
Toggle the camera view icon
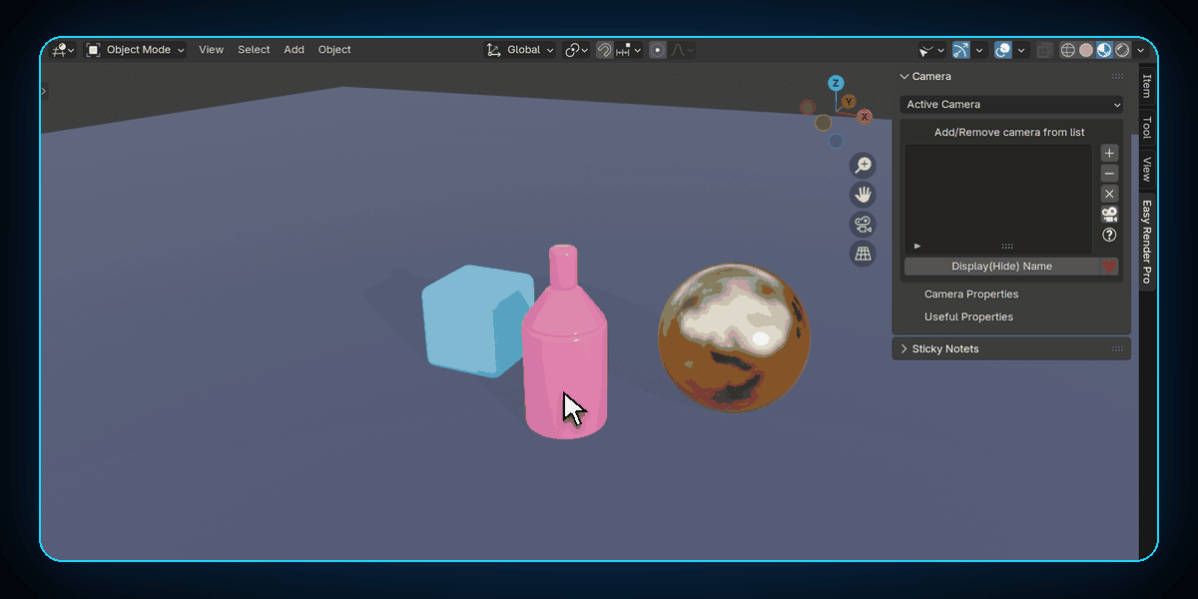[x=863, y=224]
